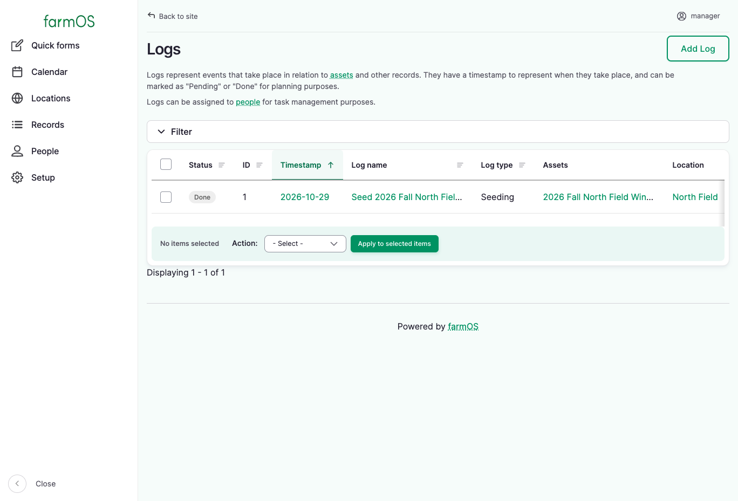
Task: Collapse sidebar with the Close chevron icon
Action: (x=17, y=484)
